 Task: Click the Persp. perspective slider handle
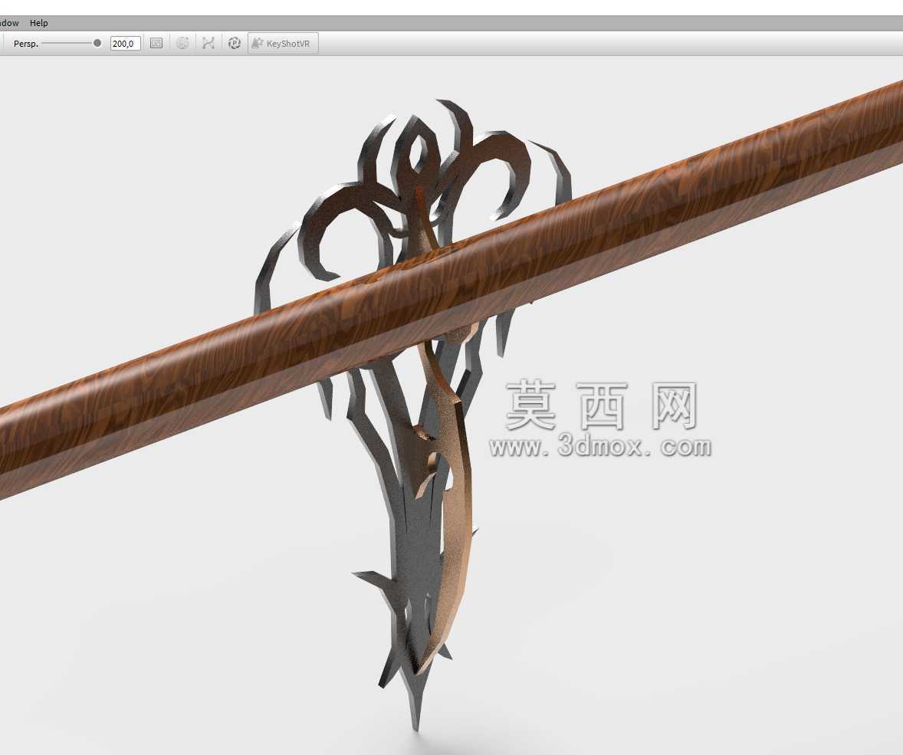97,43
